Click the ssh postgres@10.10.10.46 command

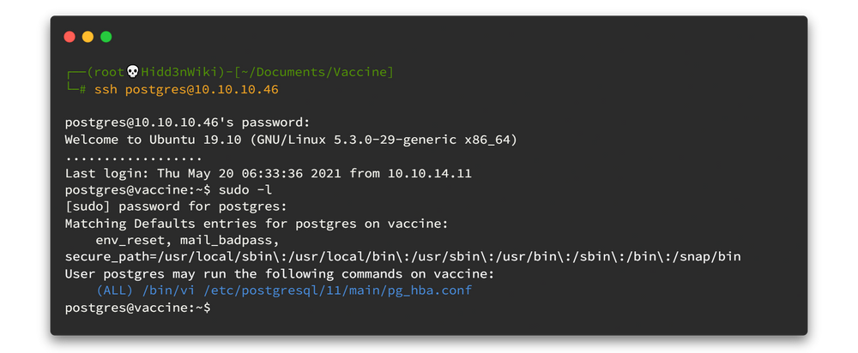(x=202, y=89)
